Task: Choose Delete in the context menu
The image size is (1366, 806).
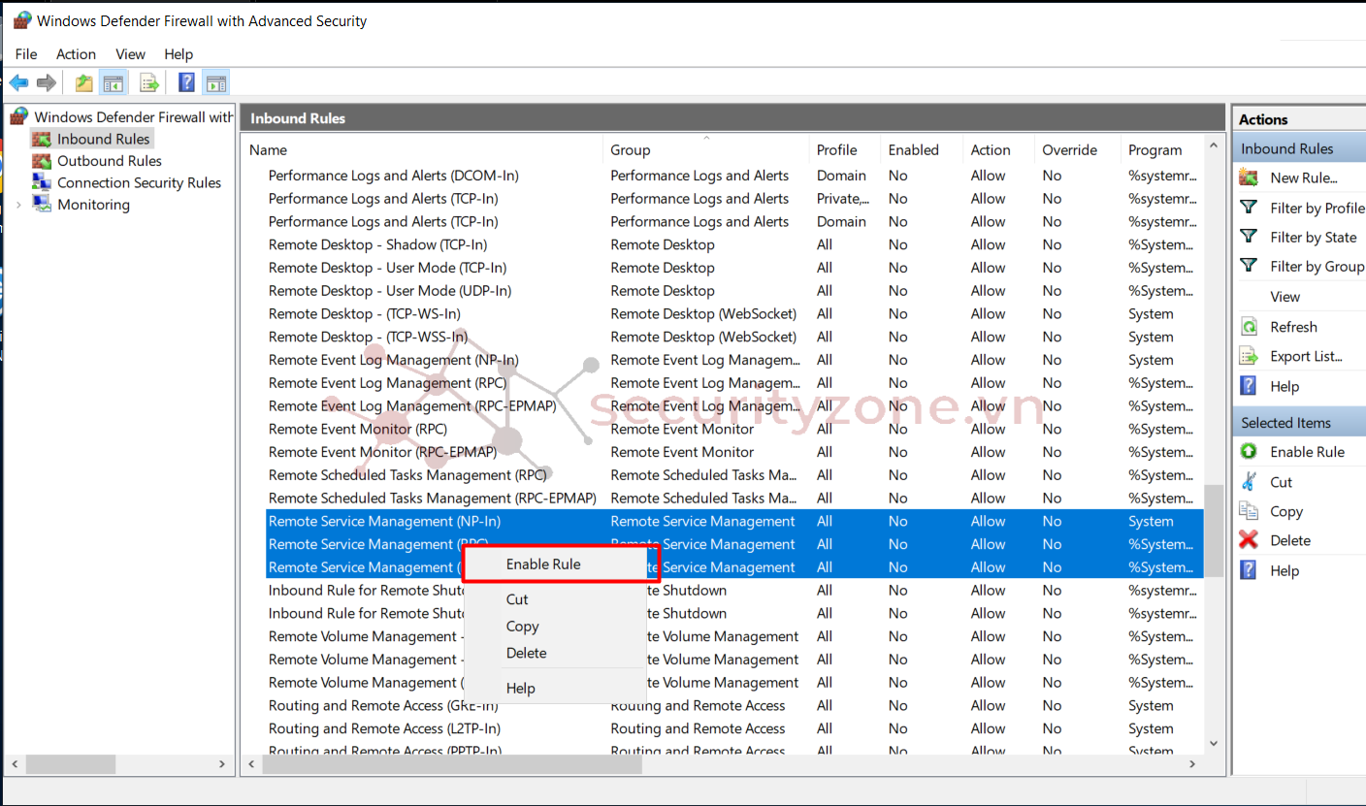Action: pyautogui.click(x=555, y=653)
